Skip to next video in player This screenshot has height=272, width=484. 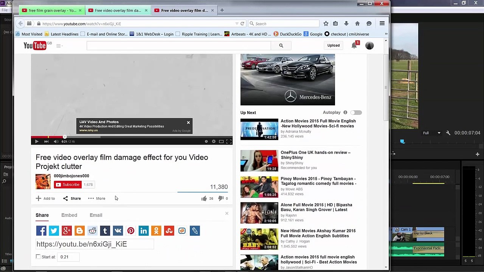(x=46, y=141)
